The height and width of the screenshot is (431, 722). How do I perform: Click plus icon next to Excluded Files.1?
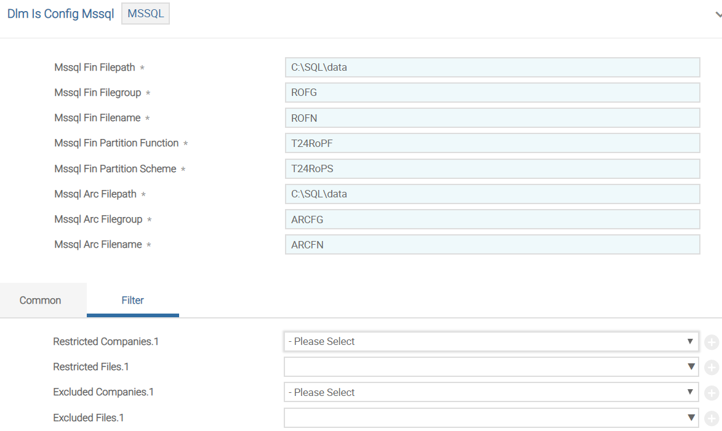[x=711, y=419]
